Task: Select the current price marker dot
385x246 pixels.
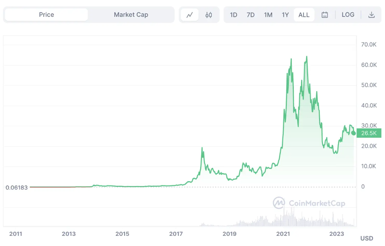Action: 353,133
